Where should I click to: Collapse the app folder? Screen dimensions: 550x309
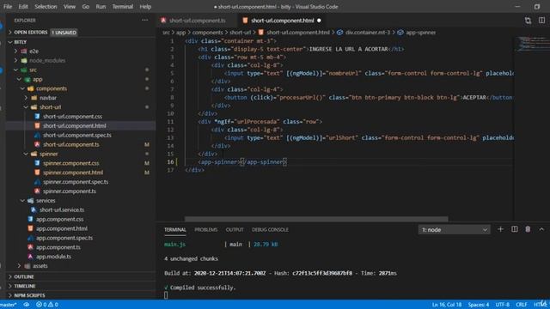[37, 79]
